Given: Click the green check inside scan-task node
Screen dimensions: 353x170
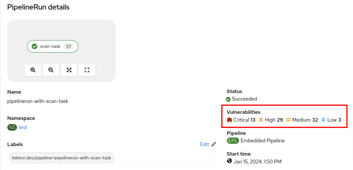Looking at the screenshot, I should (34, 46).
